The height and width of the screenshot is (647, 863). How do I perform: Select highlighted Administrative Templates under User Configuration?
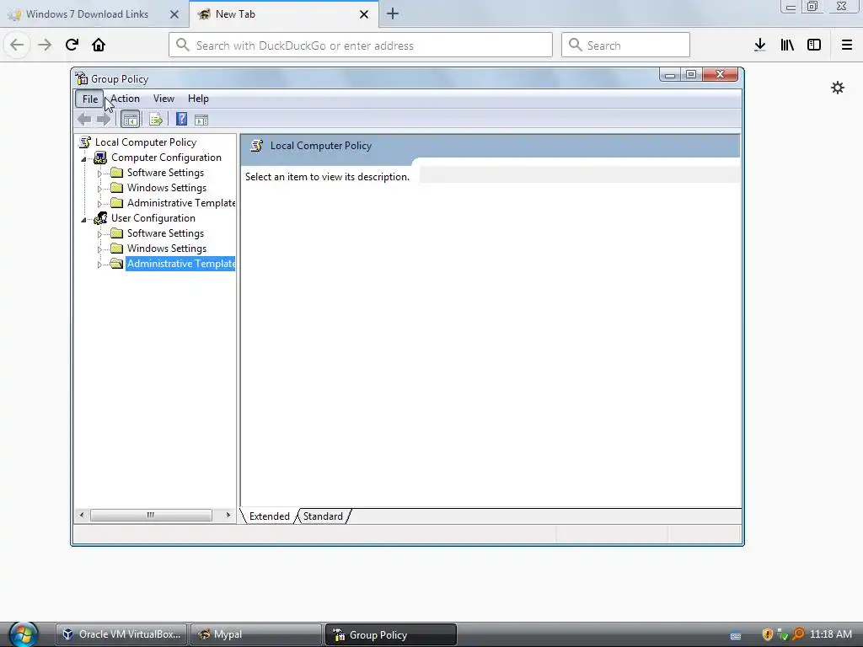180,264
